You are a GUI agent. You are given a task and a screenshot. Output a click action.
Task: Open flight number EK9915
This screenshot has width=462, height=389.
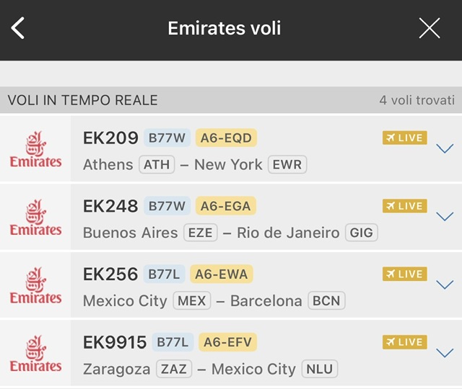point(115,341)
